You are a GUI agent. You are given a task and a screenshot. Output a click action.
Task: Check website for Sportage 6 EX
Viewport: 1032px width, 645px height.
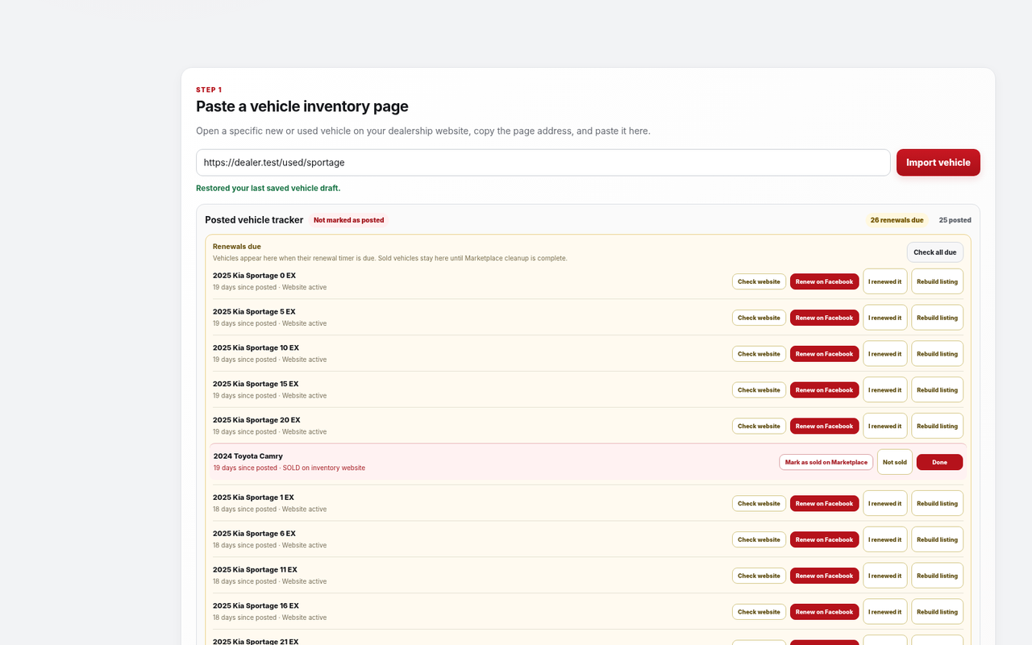click(x=759, y=540)
